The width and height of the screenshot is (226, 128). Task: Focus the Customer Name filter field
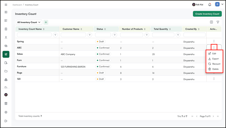click(x=73, y=35)
